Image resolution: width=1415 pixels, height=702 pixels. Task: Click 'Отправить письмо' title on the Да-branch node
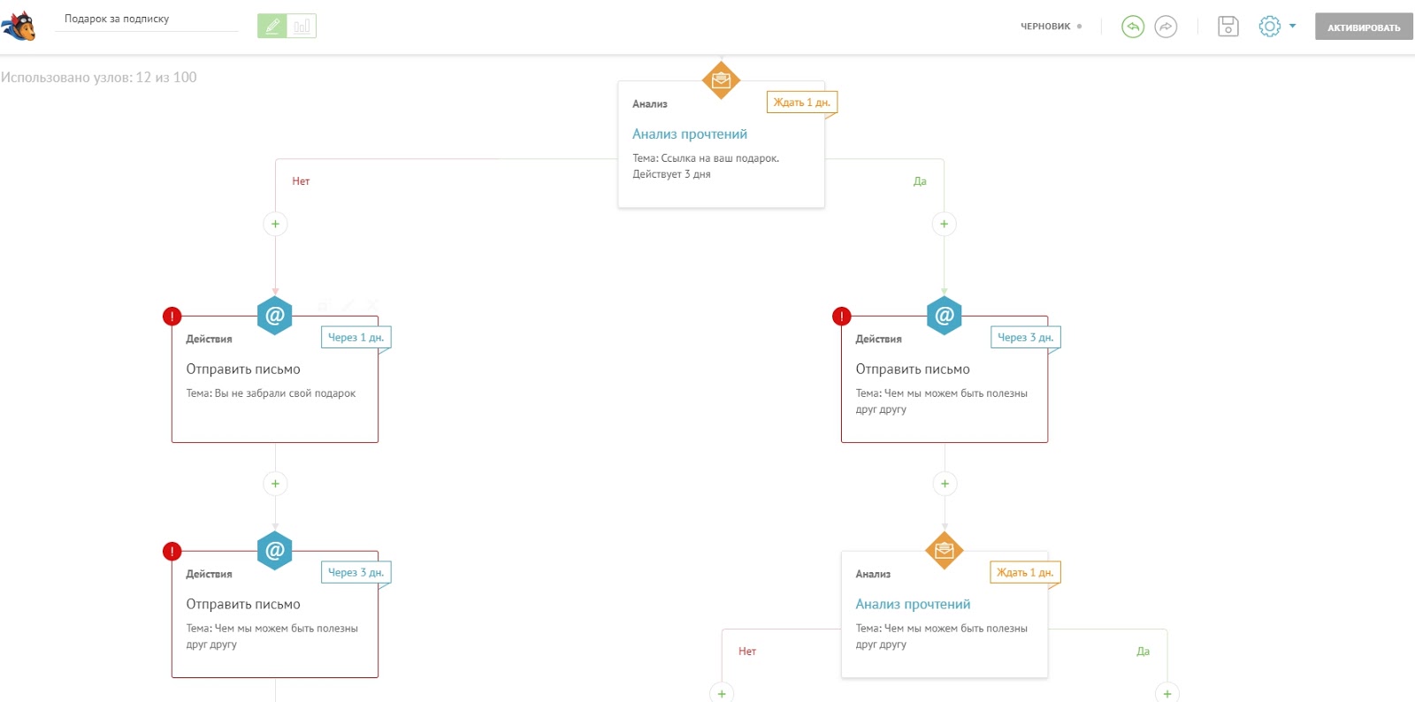[x=913, y=370]
